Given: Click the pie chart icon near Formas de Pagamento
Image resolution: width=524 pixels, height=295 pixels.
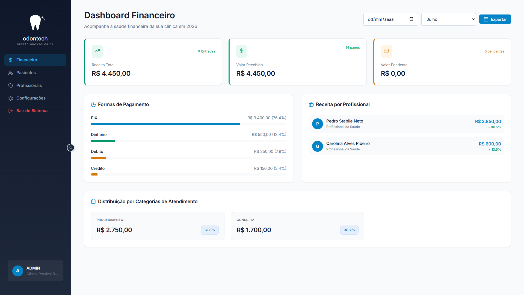Looking at the screenshot, I should pyautogui.click(x=93, y=105).
